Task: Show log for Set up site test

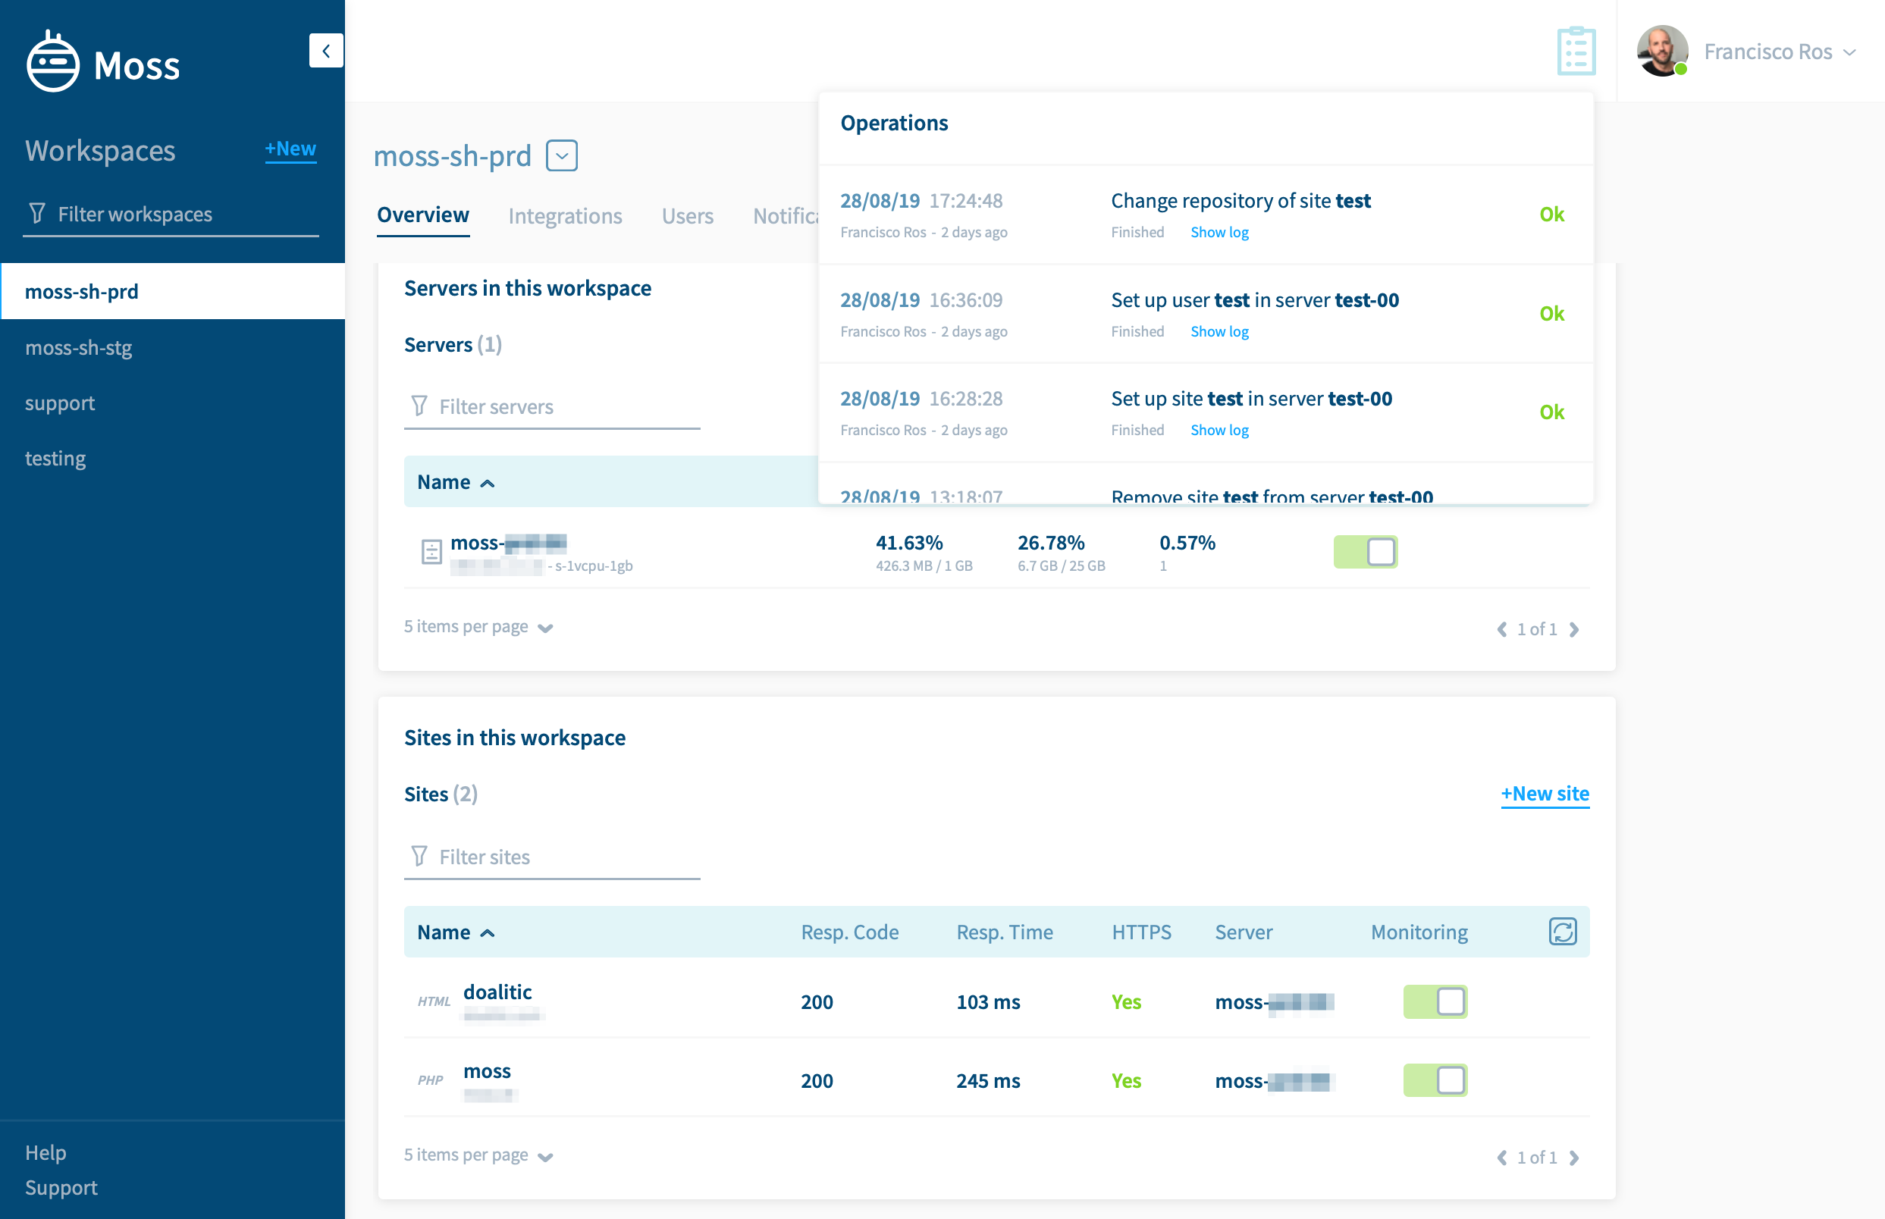Action: pyautogui.click(x=1219, y=430)
